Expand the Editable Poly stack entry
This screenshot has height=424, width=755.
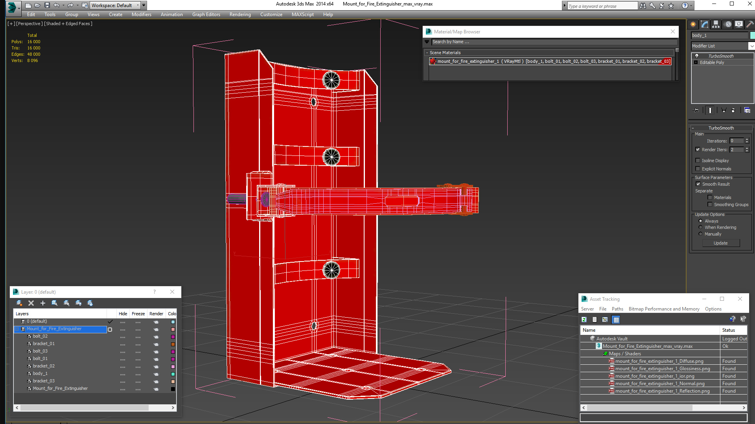[696, 62]
